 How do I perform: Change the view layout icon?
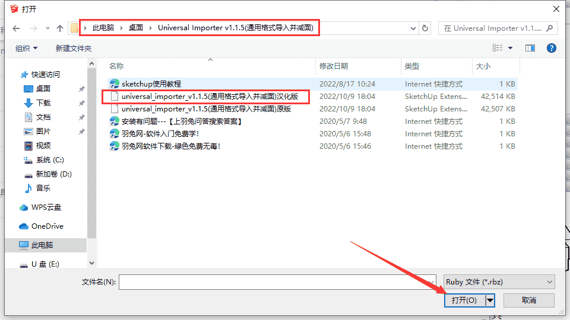click(498, 48)
